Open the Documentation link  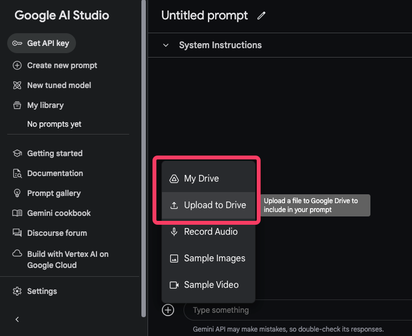tap(55, 173)
